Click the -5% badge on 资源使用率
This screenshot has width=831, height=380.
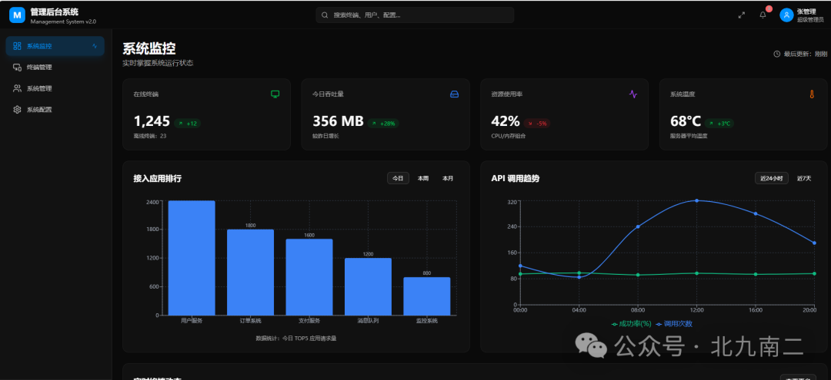537,123
